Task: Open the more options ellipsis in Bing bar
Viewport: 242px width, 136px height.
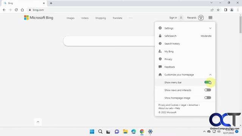Action: click(x=130, y=18)
